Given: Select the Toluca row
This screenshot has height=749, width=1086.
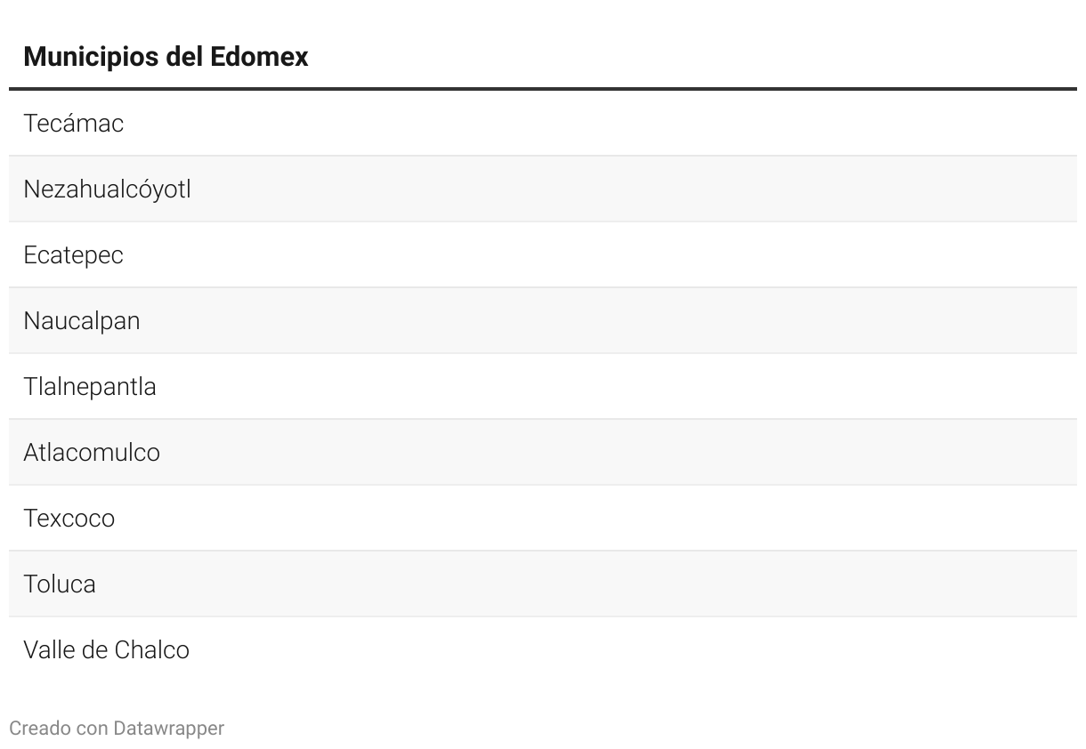Looking at the screenshot, I should 543,584.
